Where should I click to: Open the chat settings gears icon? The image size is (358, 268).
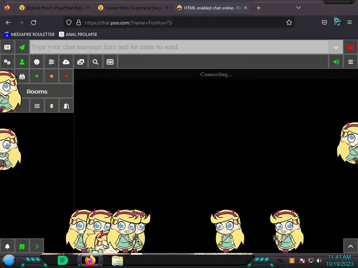(7, 62)
